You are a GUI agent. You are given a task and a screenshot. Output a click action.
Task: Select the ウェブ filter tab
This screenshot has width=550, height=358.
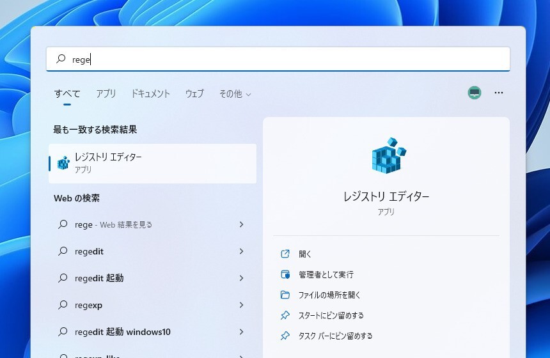pos(194,94)
